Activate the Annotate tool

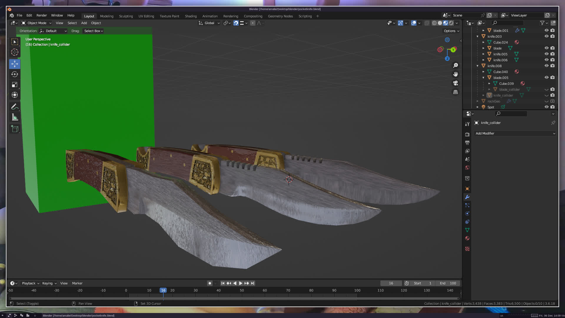pos(14,107)
